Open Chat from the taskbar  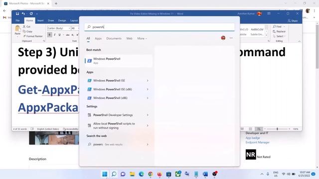click(x=123, y=174)
